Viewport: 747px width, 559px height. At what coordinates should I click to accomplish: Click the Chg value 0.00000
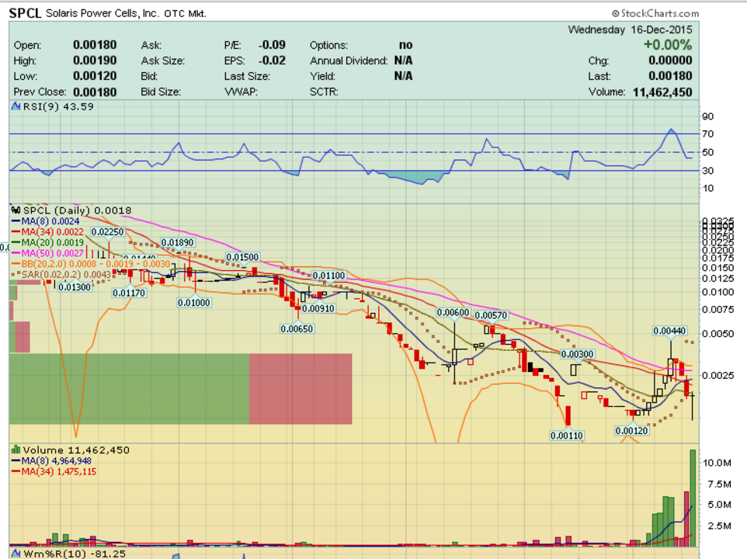(670, 61)
